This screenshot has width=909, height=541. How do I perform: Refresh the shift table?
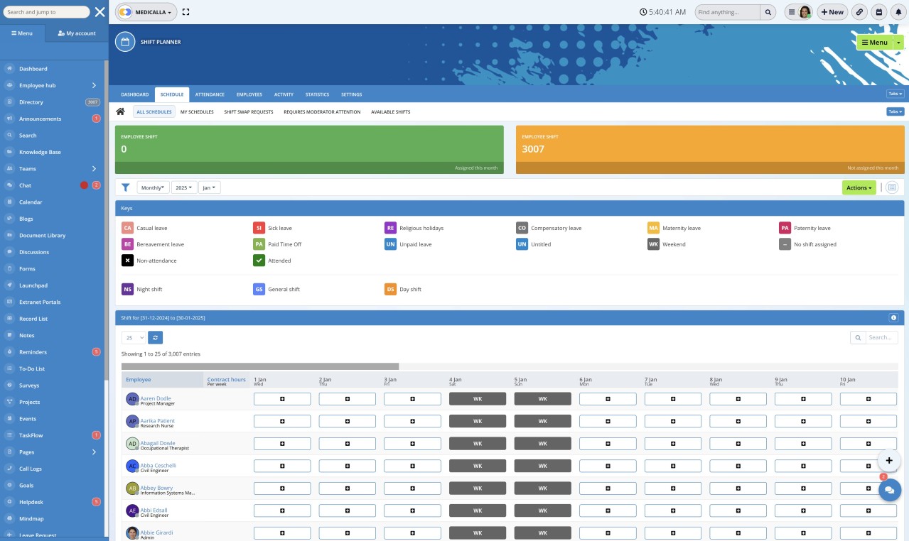[x=155, y=337]
